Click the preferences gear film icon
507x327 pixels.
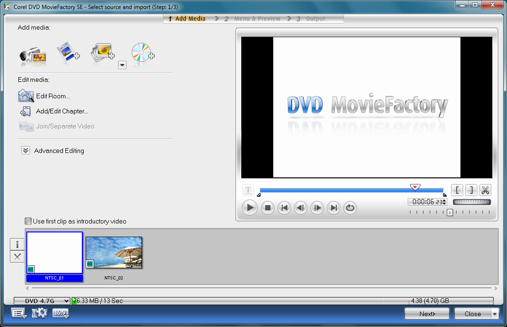pos(40,313)
